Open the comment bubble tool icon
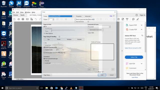The height and width of the screenshot is (90, 160). (133, 19)
